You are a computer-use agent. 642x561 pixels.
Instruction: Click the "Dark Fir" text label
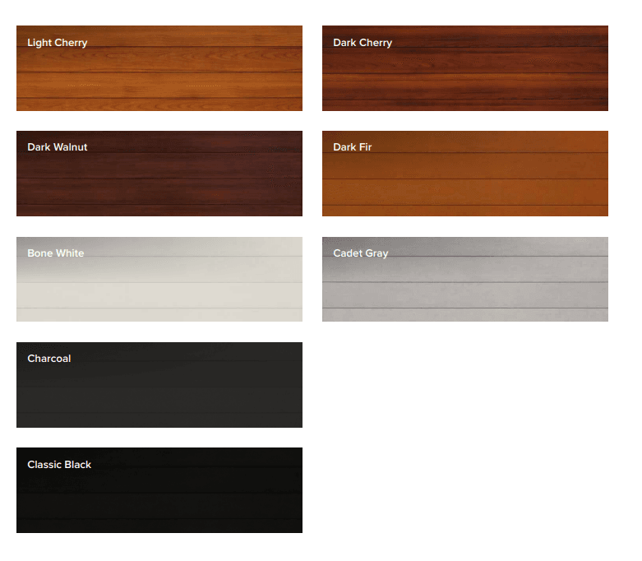pyautogui.click(x=353, y=147)
